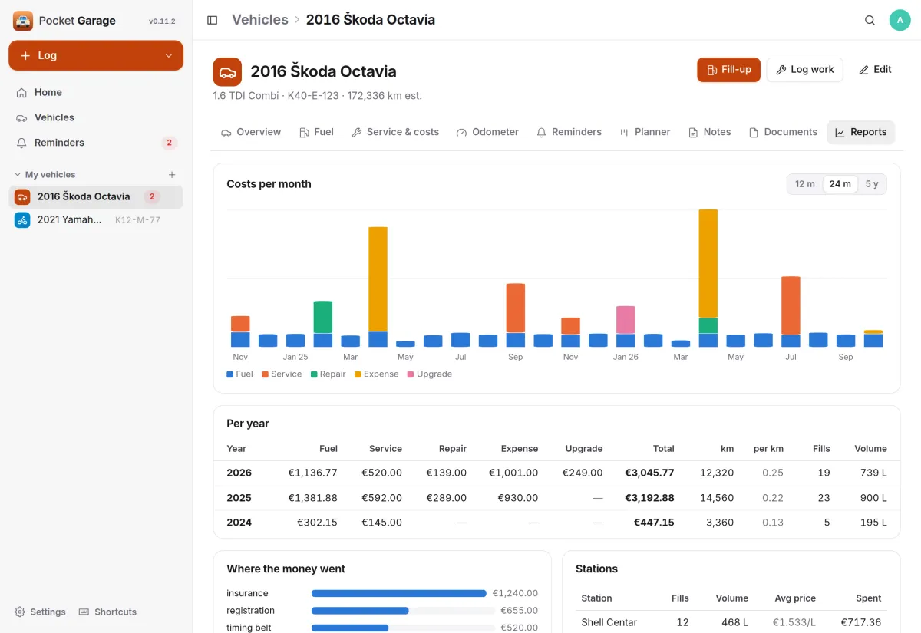Toggle the Repair legend entry
The image size is (921, 633).
[x=328, y=374]
